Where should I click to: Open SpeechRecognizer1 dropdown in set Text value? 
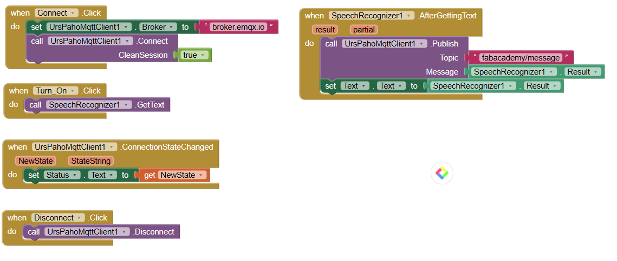tap(473, 86)
